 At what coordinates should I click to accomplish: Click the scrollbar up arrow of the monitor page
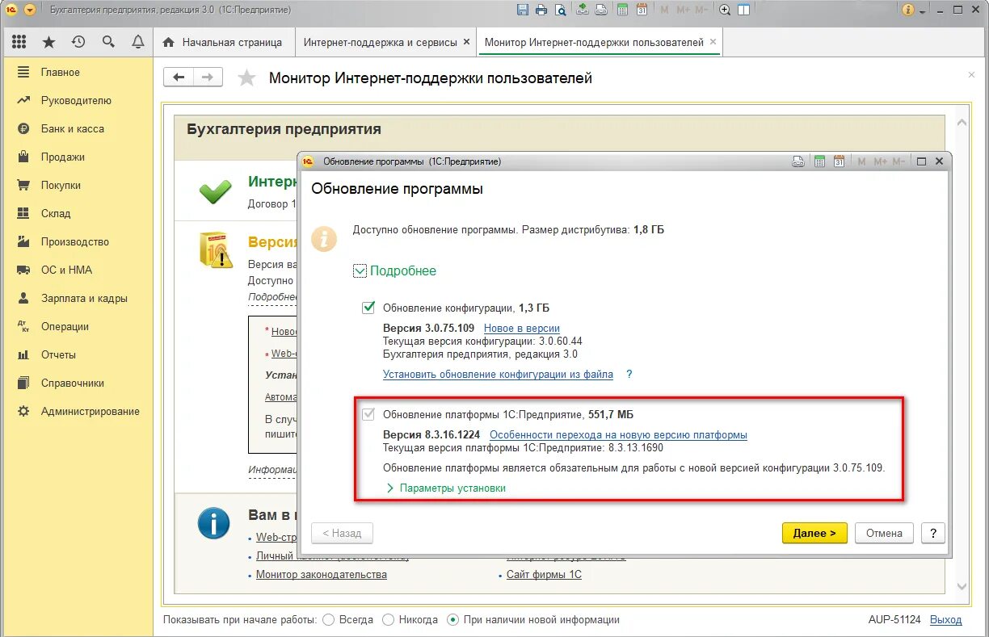coord(962,122)
